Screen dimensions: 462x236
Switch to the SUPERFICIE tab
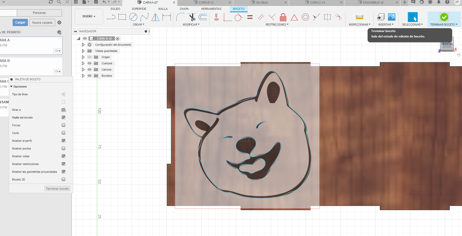pos(139,9)
